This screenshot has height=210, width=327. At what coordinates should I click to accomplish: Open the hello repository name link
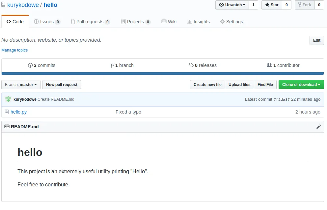[50, 5]
